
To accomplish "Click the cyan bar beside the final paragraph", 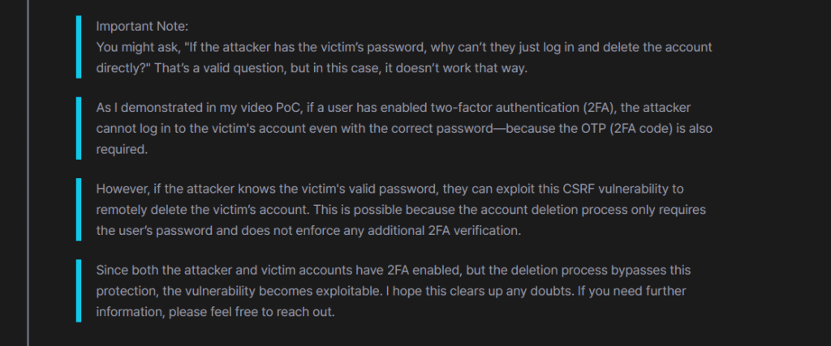I will point(78,291).
